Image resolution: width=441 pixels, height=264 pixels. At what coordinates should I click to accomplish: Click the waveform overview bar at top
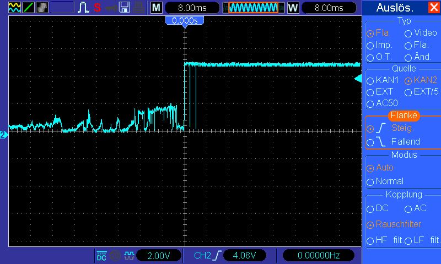[x=254, y=8]
